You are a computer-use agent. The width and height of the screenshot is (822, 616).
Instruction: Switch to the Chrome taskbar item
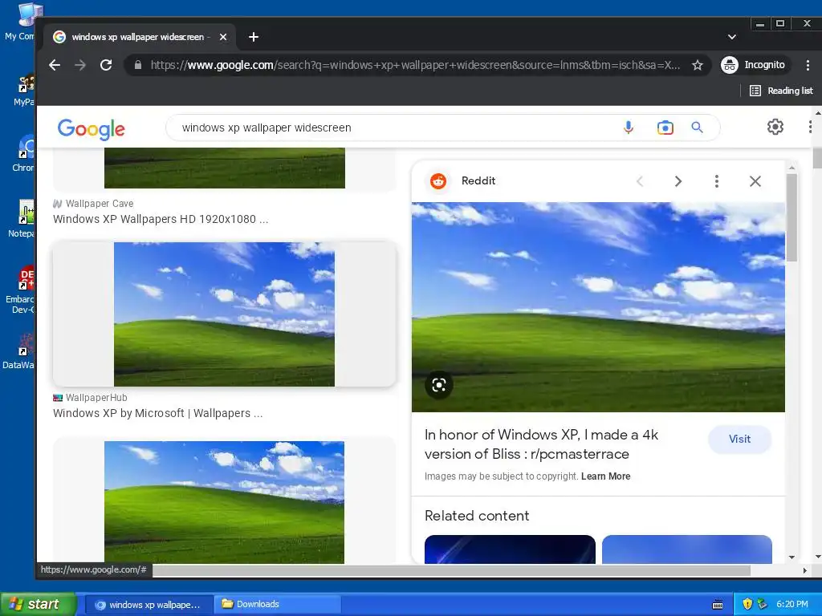149,605
